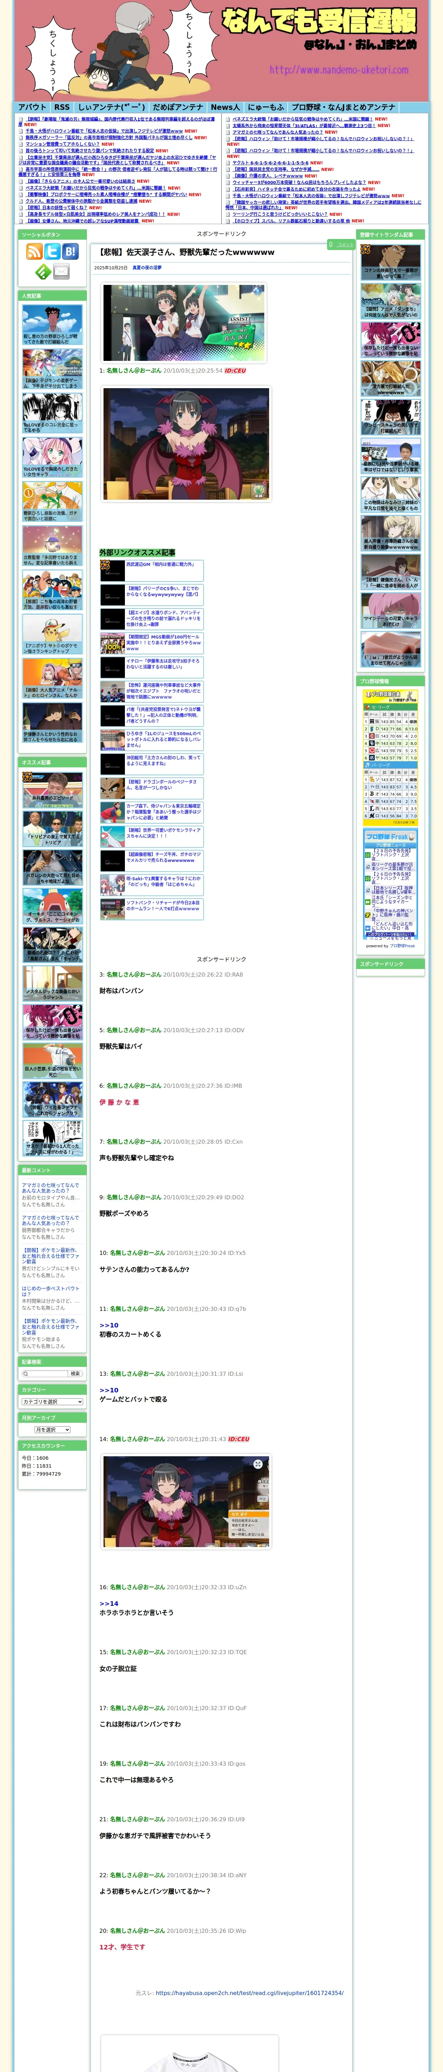The height and width of the screenshot is (2072, 443).
Task: Click the >>14 anchor in comment 16
Action: coord(109,1603)
